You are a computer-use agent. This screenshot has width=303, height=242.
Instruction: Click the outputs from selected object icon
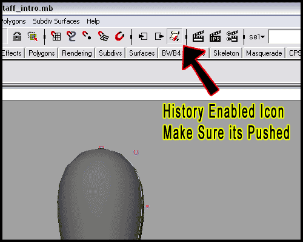[x=159, y=36]
